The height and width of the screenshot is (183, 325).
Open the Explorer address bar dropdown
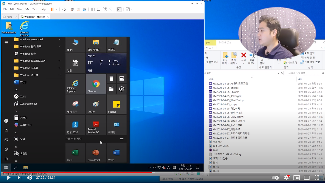click(x=278, y=73)
